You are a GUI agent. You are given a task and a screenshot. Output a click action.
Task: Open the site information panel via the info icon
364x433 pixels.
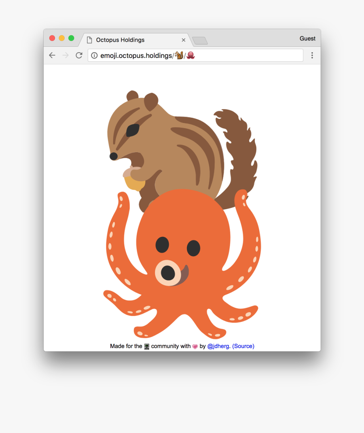(x=94, y=55)
